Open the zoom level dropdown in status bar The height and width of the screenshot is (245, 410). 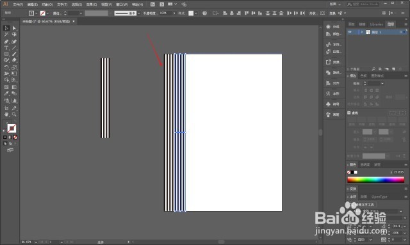(x=36, y=242)
